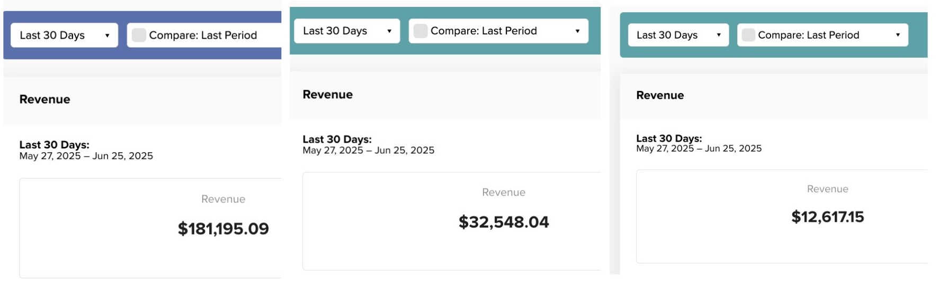Enable Compare checkbox in the blue header bar
This screenshot has width=939, height=281.
click(x=139, y=35)
